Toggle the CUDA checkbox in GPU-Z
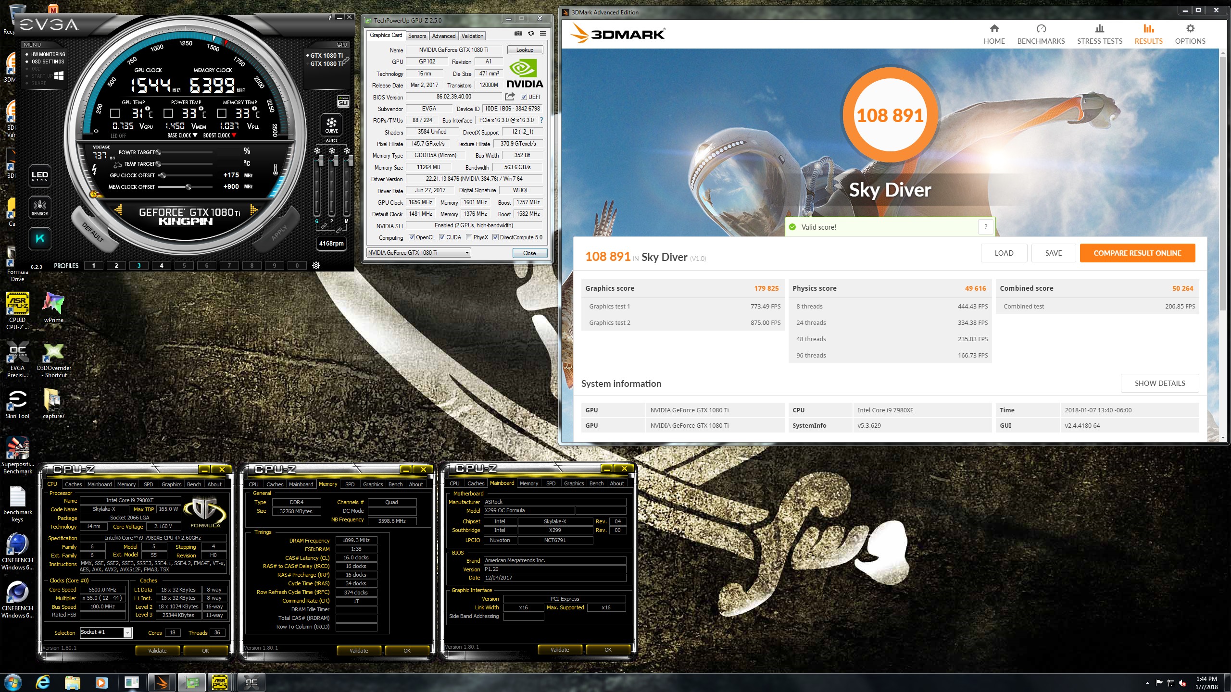This screenshot has height=692, width=1231. [442, 237]
